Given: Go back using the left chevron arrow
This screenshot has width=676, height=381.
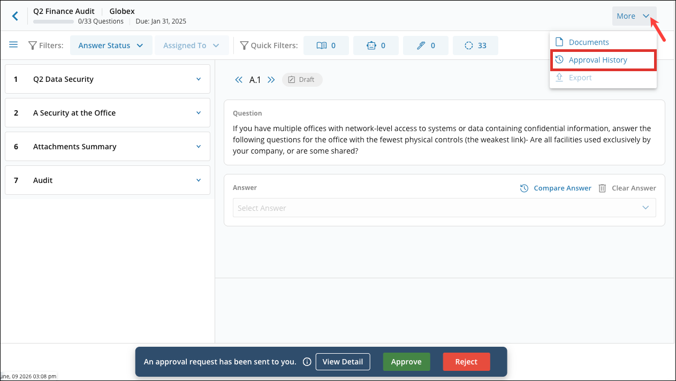Looking at the screenshot, I should coord(15,16).
